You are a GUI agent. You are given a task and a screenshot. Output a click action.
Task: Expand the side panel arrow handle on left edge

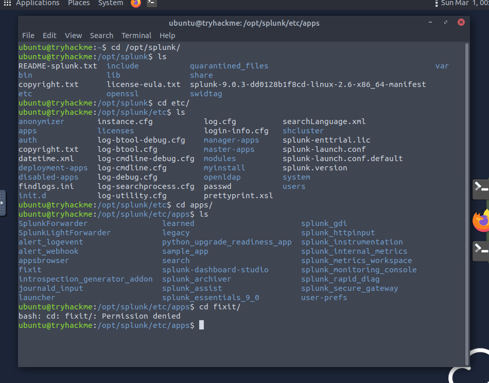[2, 203]
